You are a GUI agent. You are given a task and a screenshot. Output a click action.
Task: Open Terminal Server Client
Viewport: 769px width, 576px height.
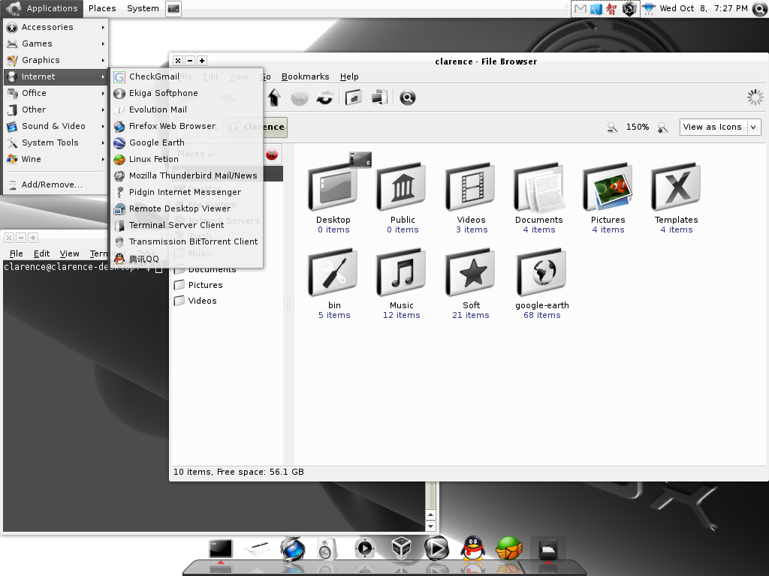[186, 225]
